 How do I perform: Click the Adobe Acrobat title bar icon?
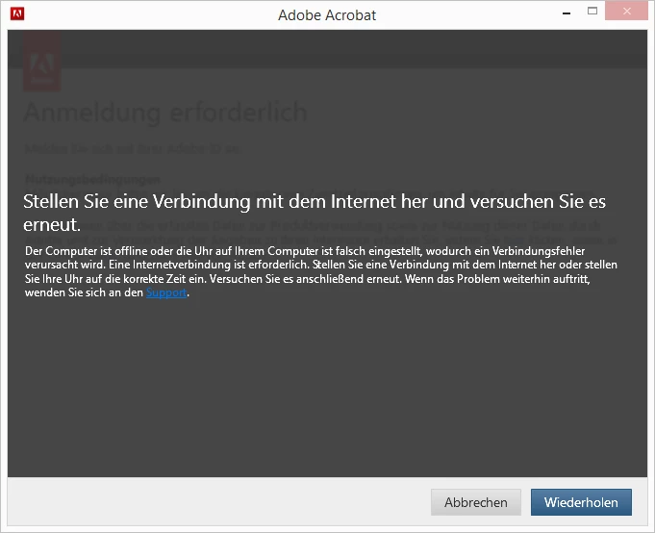[x=17, y=13]
